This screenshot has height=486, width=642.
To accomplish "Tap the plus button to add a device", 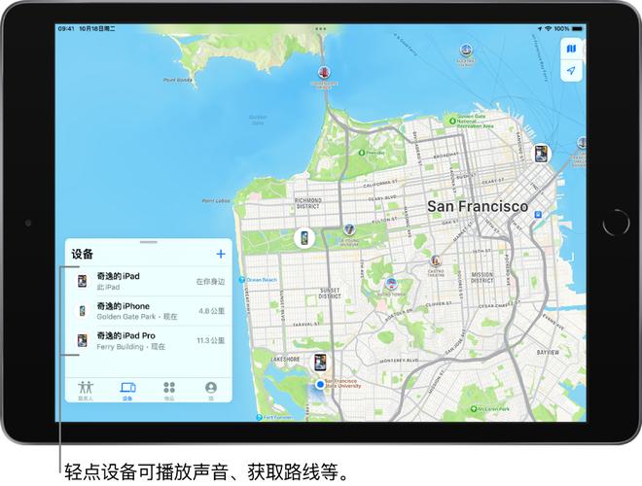I will 221,254.
